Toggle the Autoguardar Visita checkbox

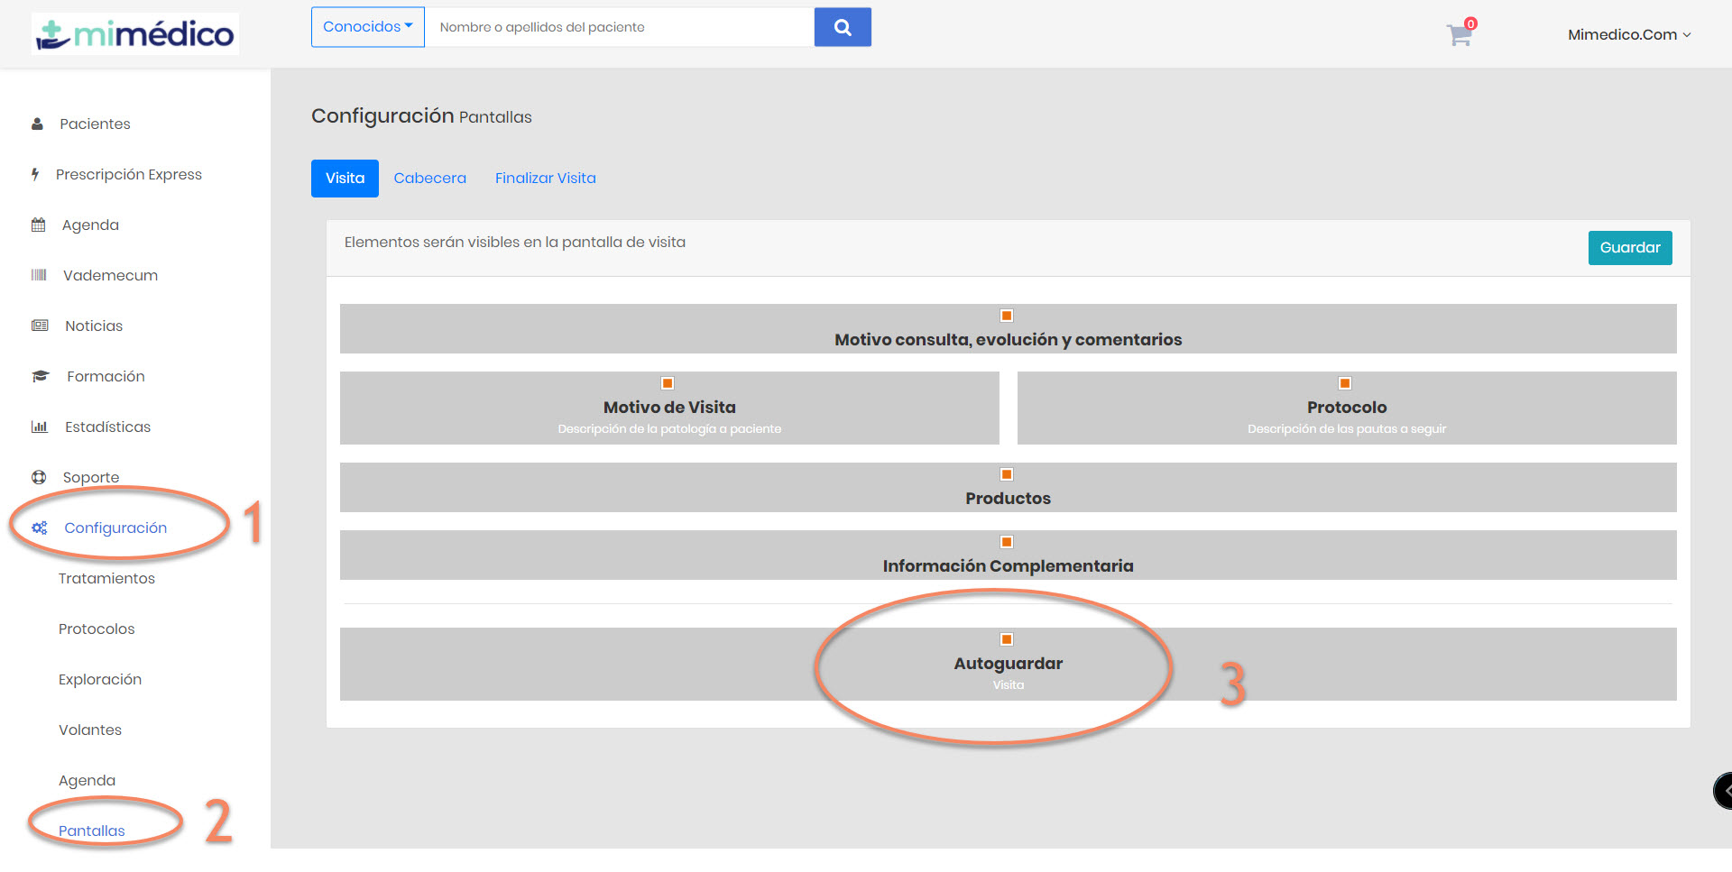[1007, 639]
